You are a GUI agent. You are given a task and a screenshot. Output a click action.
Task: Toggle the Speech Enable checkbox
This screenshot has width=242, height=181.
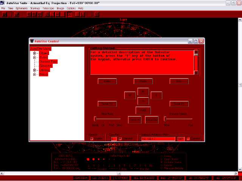tap(92, 138)
